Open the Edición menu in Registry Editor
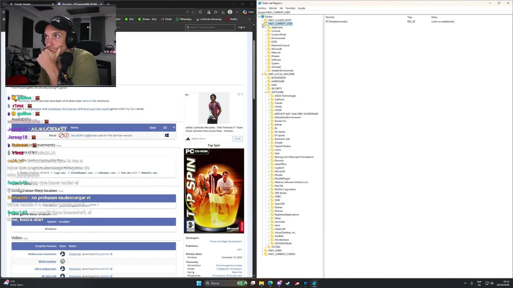The image size is (513, 288). coord(273,8)
